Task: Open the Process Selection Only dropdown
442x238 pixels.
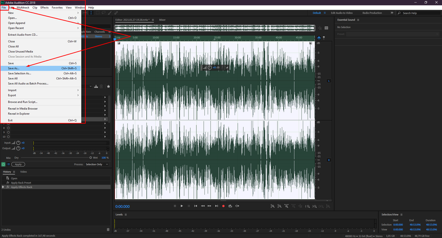Action: point(97,164)
